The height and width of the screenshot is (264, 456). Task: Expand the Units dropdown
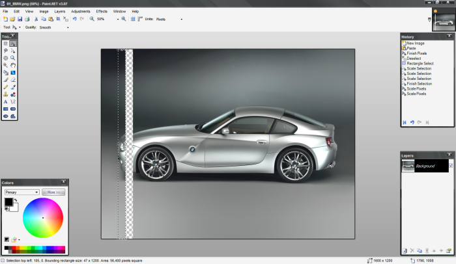click(x=169, y=20)
